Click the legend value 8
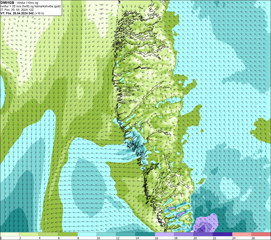 point(78,238)
